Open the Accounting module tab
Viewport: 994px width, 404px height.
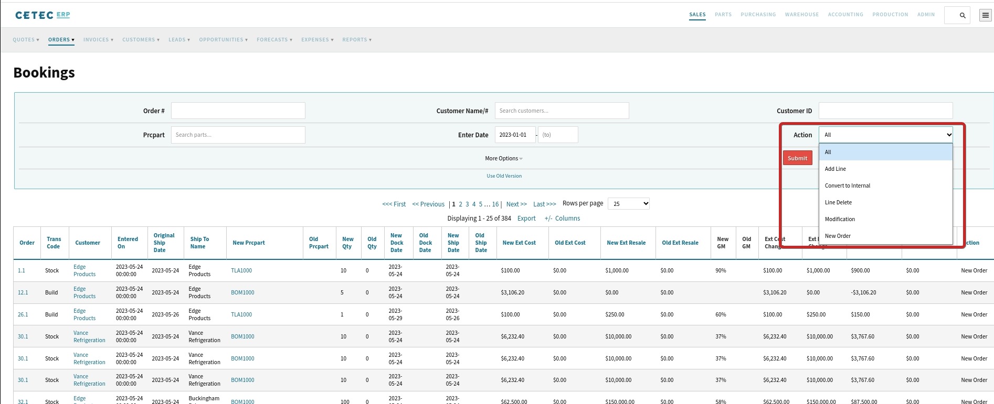(845, 15)
